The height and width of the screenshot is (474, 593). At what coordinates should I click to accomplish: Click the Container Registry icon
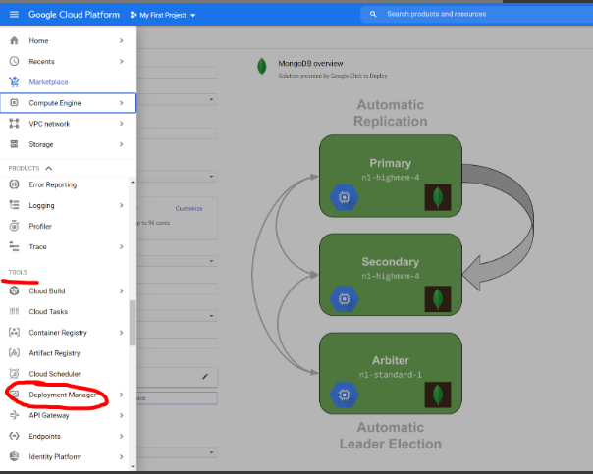pyautogui.click(x=14, y=332)
